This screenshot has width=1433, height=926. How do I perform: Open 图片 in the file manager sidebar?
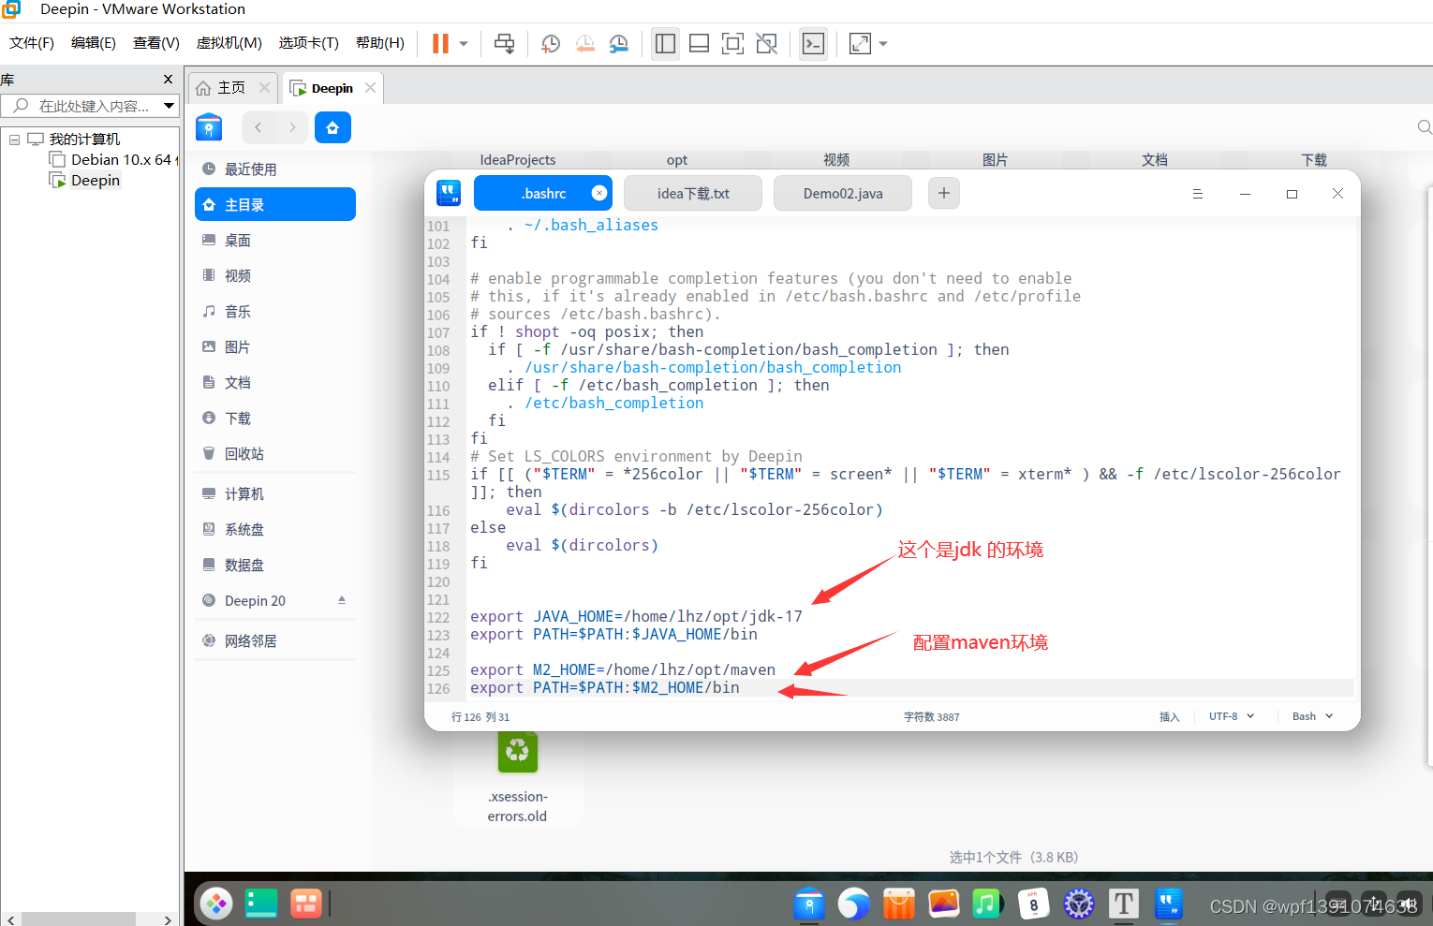(x=275, y=347)
